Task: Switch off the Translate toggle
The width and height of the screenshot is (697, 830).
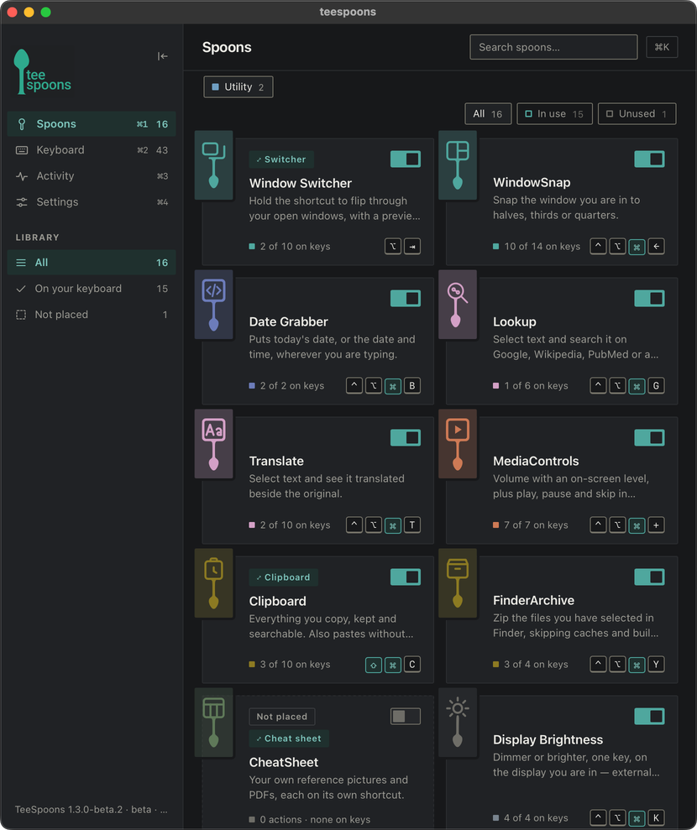Action: click(406, 437)
